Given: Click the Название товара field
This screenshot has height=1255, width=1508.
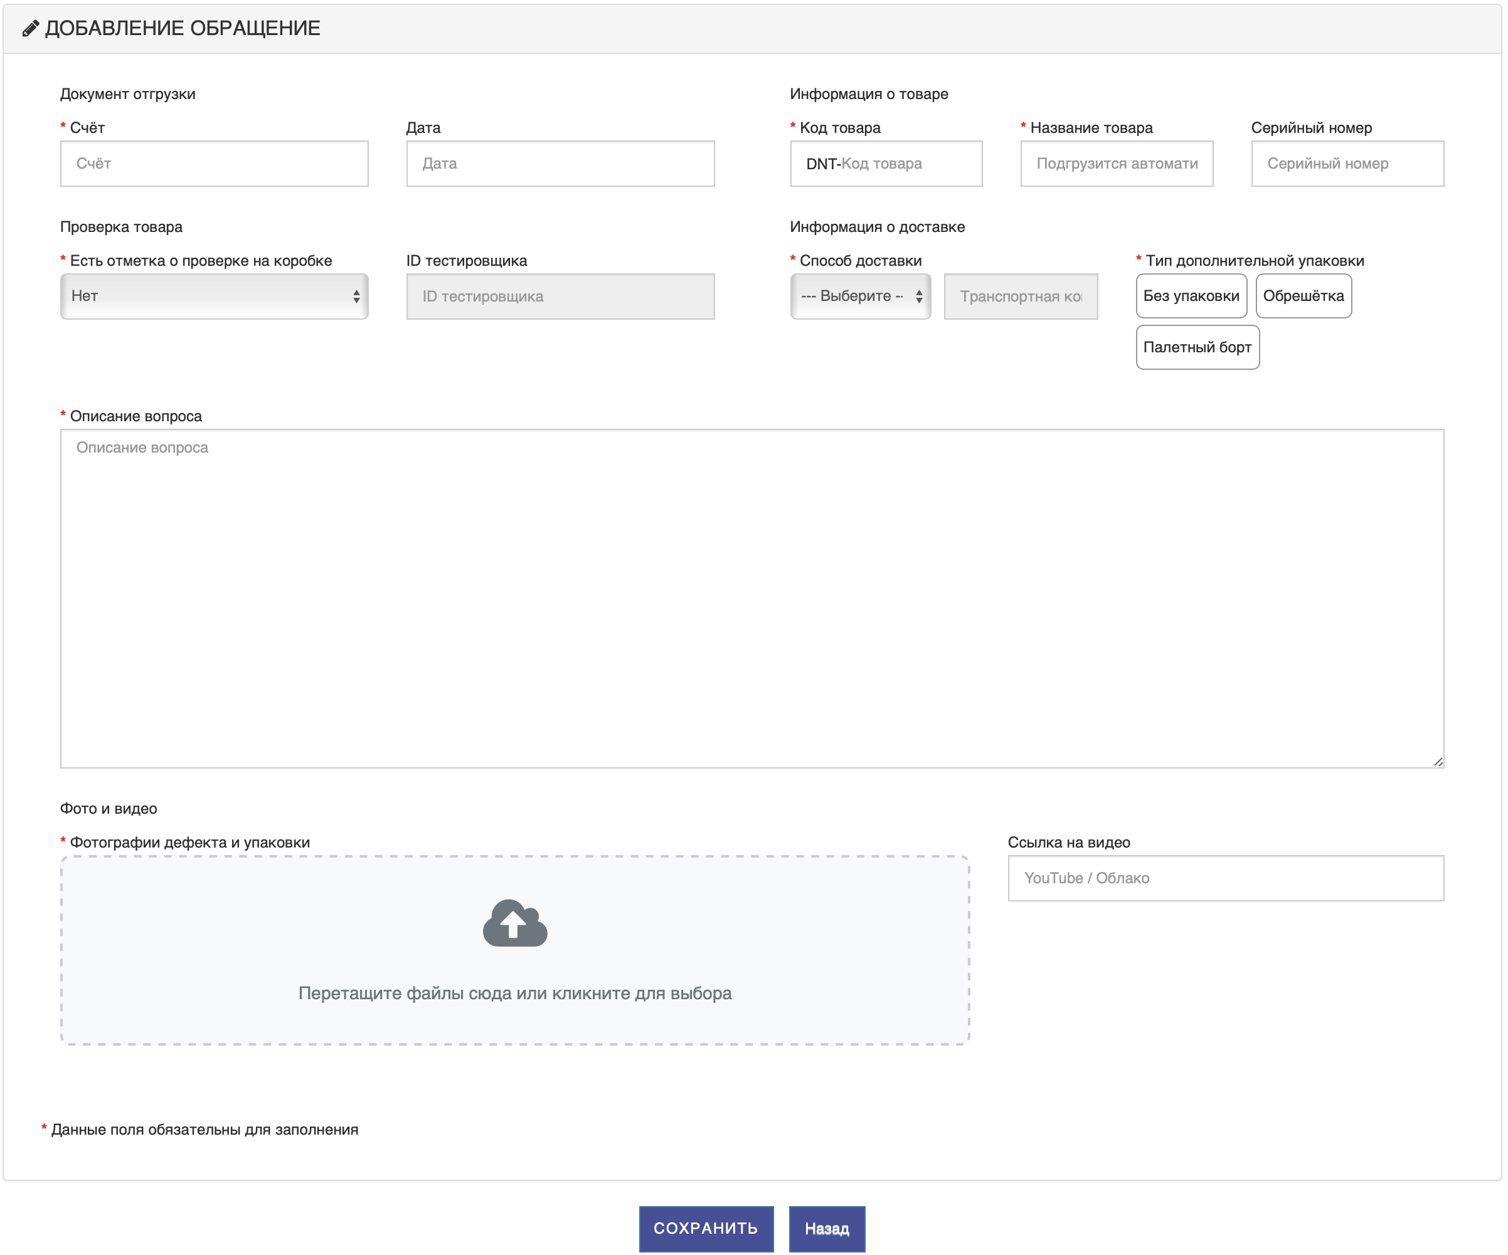Looking at the screenshot, I should 1117,164.
